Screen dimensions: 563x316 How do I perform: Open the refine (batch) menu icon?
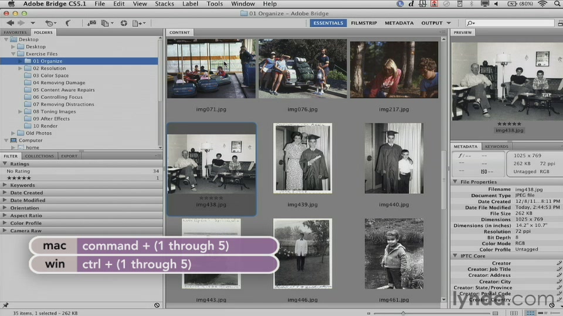[107, 23]
